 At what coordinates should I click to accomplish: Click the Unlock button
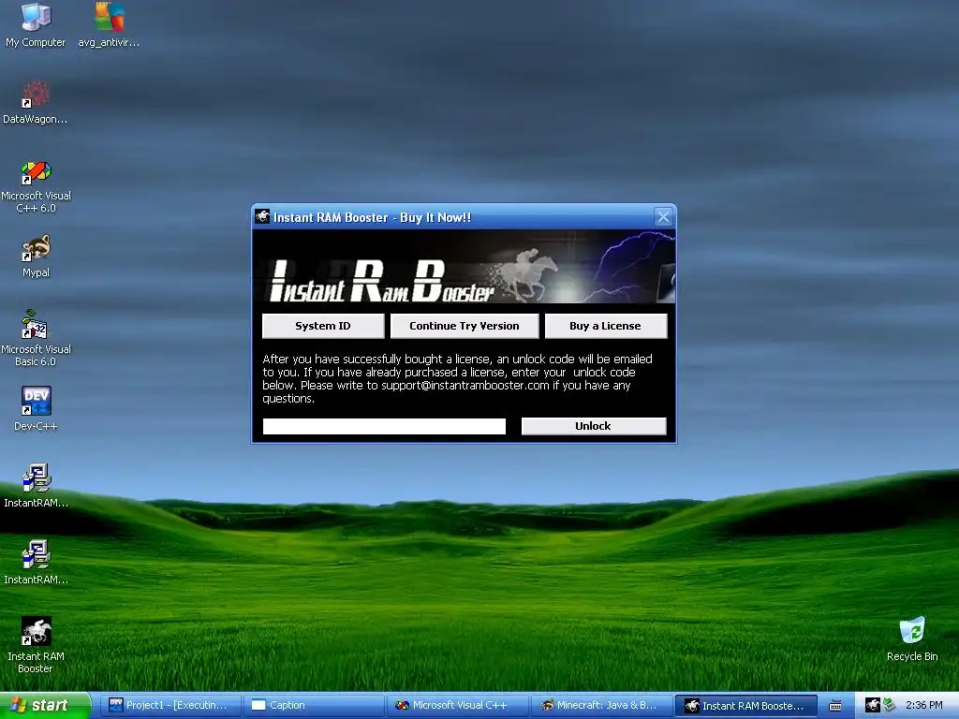pos(593,426)
